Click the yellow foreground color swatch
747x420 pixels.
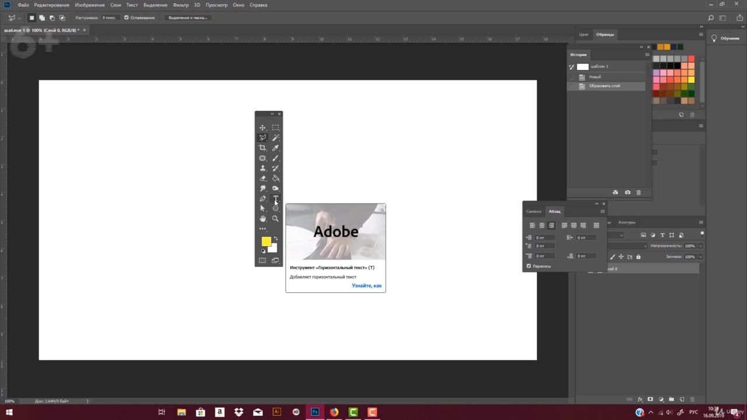point(266,242)
